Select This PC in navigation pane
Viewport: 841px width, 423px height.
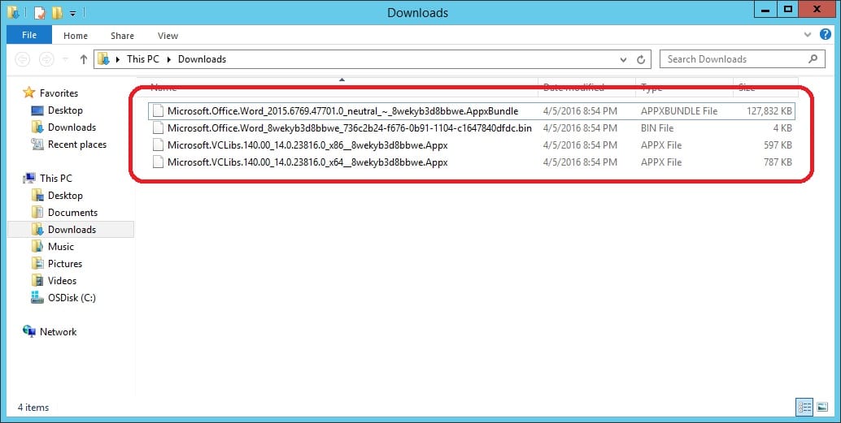(55, 179)
